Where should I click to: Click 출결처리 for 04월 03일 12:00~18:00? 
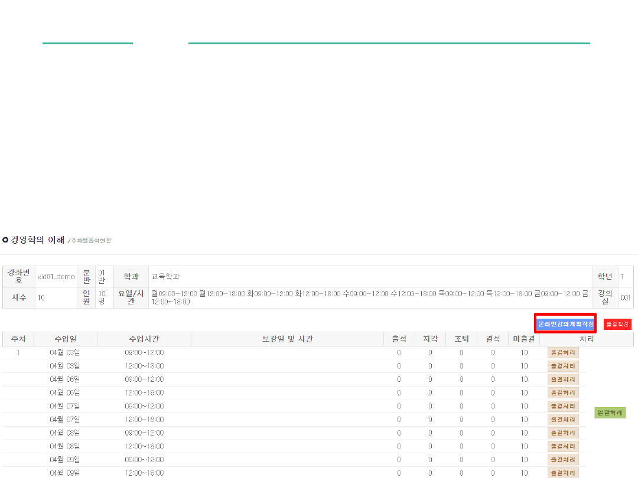point(563,366)
